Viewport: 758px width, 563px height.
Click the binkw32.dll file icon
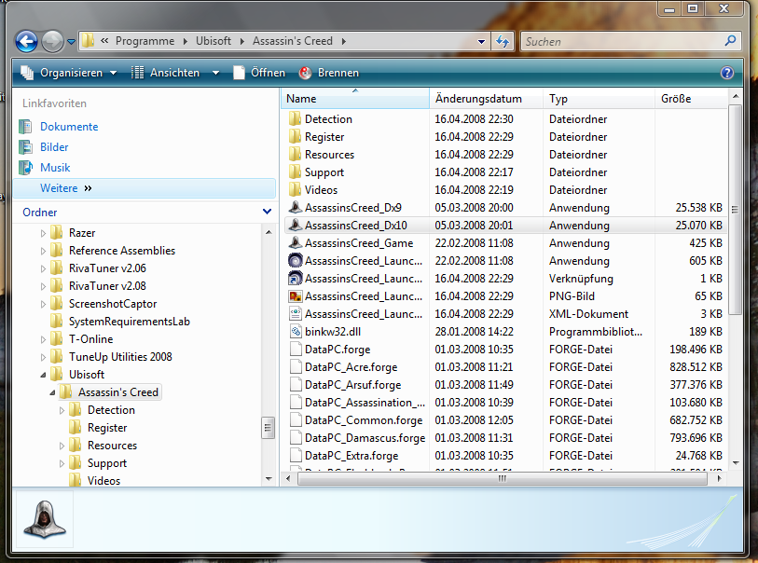coord(295,332)
